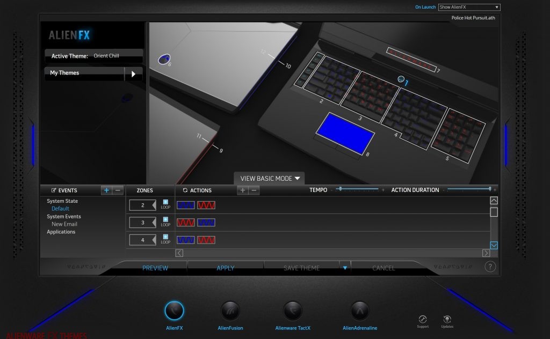The width and height of the screenshot is (550, 339).
Task: Click the Police Hot Pursuit.ath filename
Action: click(x=473, y=18)
